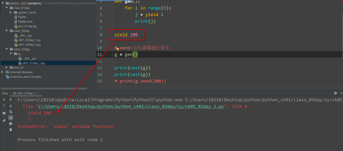Place cursor on 'g = gen()' line
343x151 pixels.
[x=126, y=54]
